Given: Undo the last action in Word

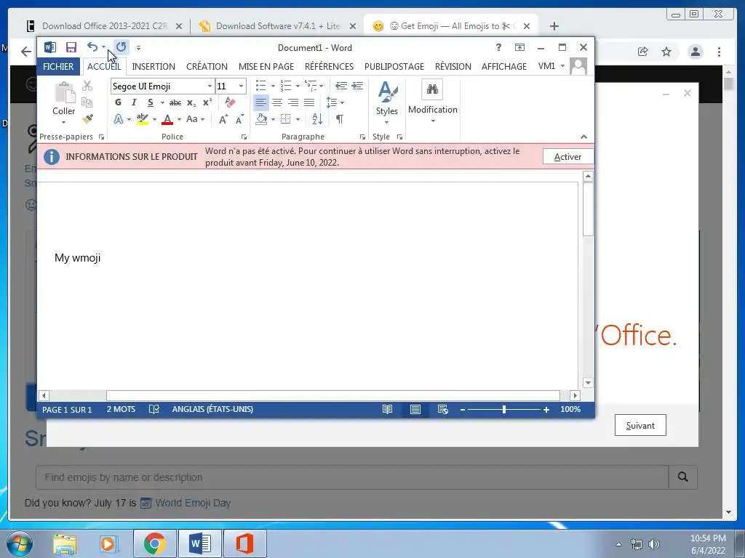Looking at the screenshot, I should coord(92,46).
